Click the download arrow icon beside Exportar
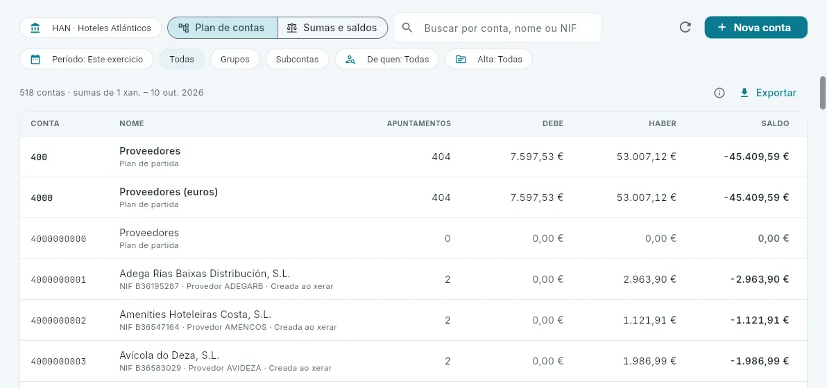 [x=744, y=93]
